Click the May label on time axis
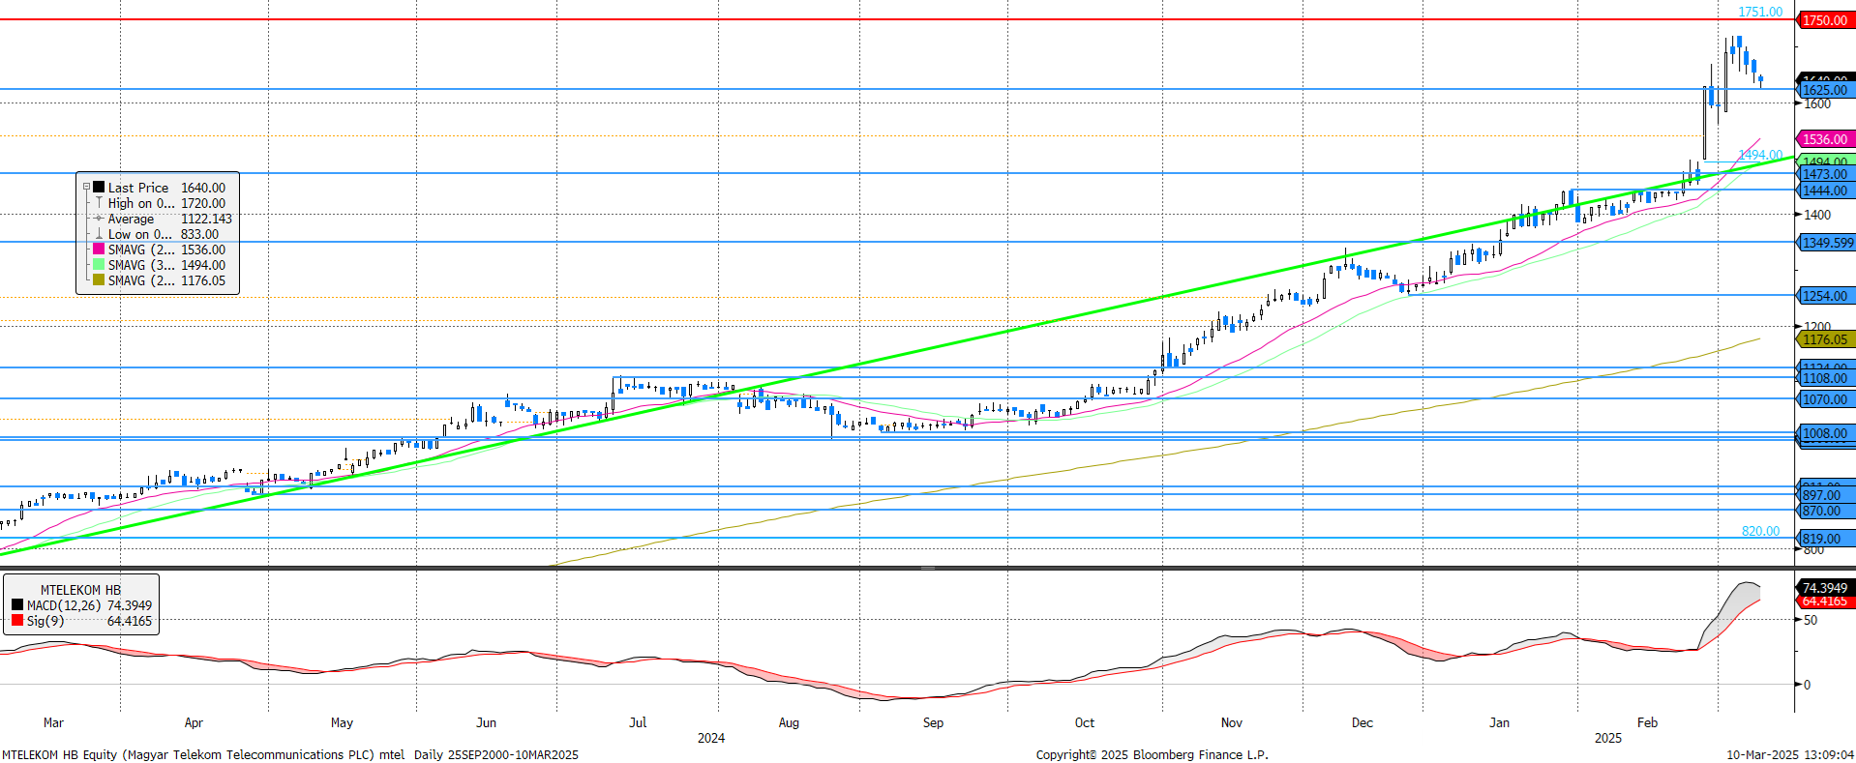The width and height of the screenshot is (1856, 763). 342,722
